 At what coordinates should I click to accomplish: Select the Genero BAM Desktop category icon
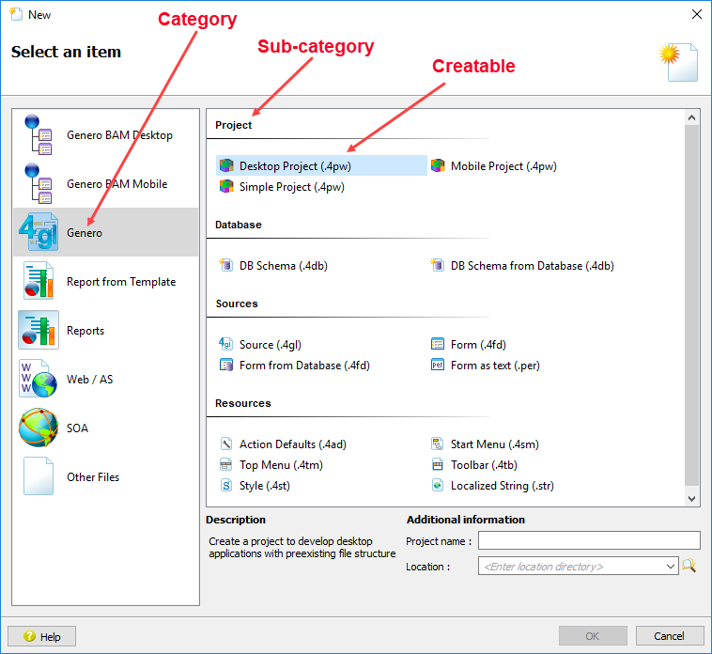(x=39, y=135)
